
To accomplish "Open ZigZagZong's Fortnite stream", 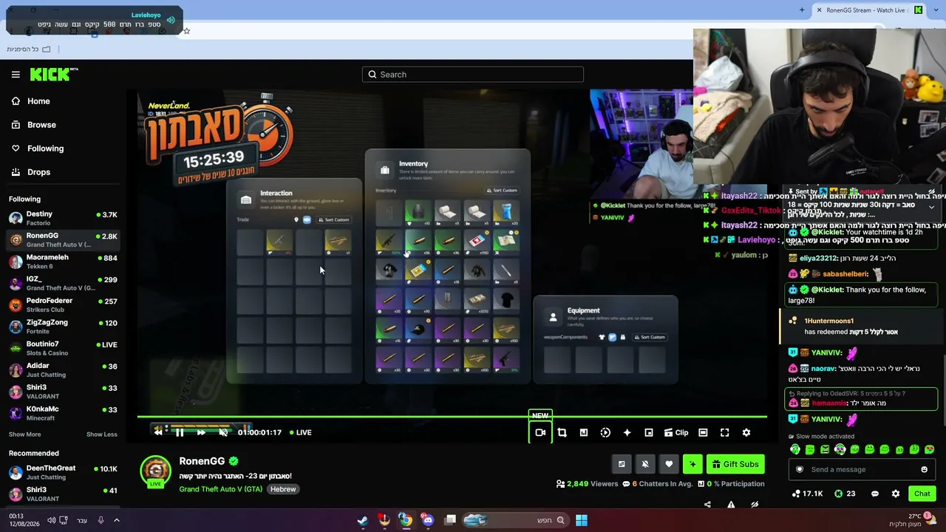I will [x=63, y=327].
